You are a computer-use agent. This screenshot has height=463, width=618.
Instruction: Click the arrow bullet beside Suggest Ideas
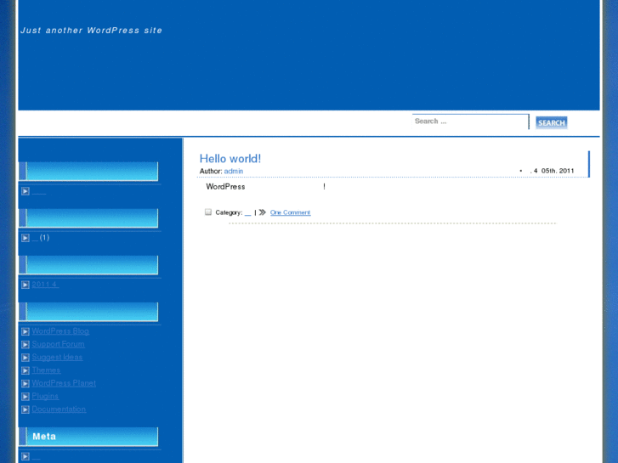coord(26,358)
